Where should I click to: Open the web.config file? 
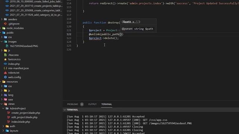15,77
